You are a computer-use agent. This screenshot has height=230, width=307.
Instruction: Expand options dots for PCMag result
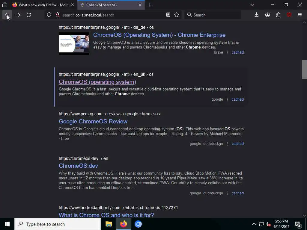227,144
